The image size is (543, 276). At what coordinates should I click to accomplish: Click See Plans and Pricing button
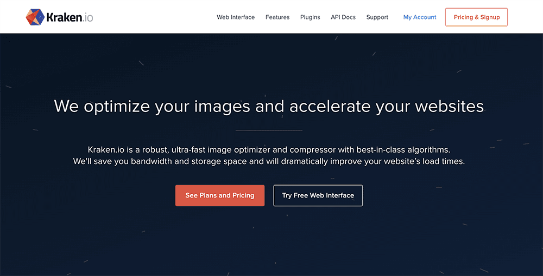click(x=220, y=195)
